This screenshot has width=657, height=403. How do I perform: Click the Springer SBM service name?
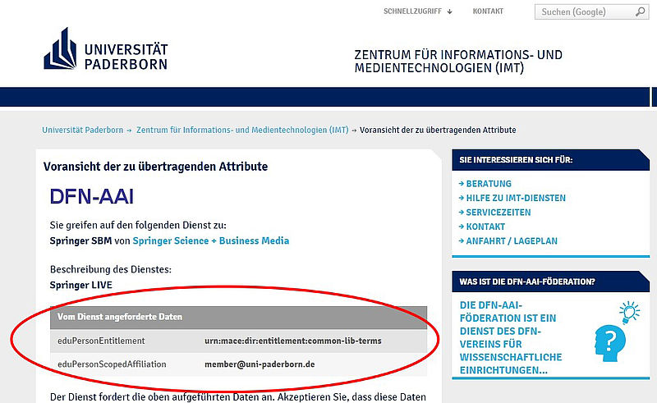coord(80,240)
